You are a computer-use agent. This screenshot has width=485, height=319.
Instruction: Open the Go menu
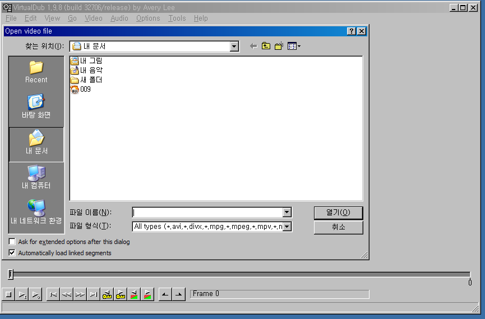[72, 18]
